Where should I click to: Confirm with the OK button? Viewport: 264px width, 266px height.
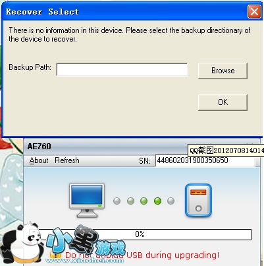pos(223,102)
